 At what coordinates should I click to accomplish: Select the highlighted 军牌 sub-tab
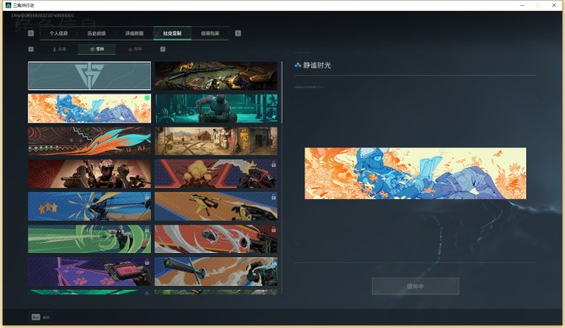click(97, 49)
